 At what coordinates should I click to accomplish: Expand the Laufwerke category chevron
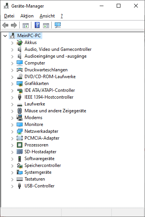[x=12, y=104]
